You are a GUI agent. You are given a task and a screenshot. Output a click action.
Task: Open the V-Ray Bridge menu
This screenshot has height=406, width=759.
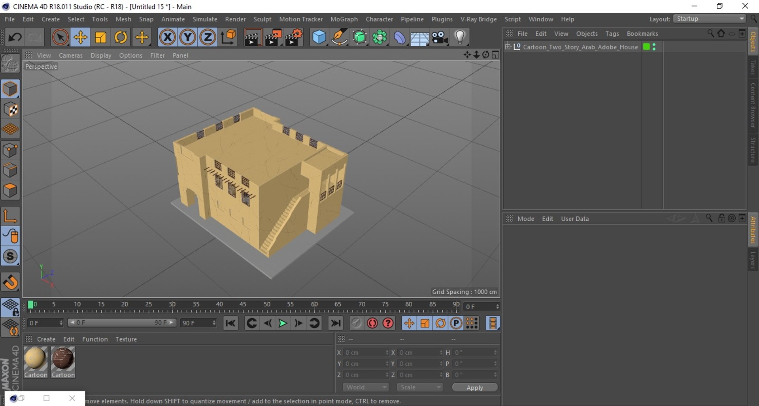[x=478, y=19]
